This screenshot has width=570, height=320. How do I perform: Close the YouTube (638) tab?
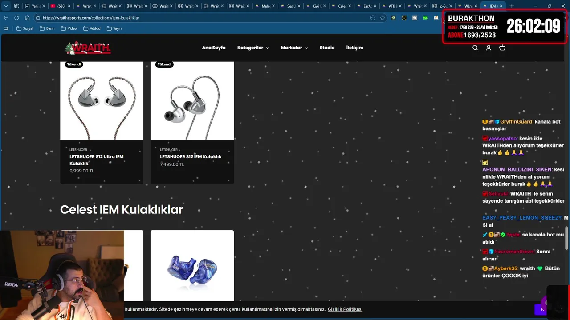point(69,6)
